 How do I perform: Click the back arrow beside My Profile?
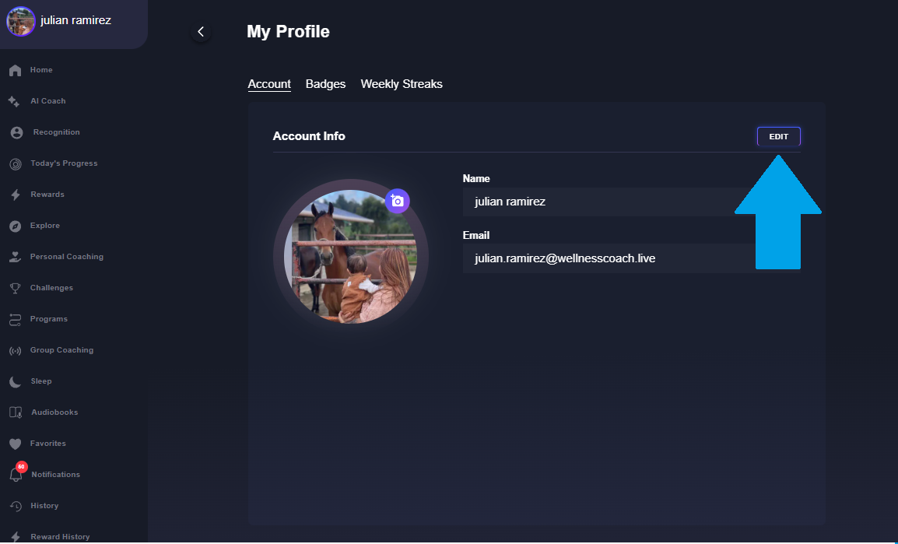point(201,32)
